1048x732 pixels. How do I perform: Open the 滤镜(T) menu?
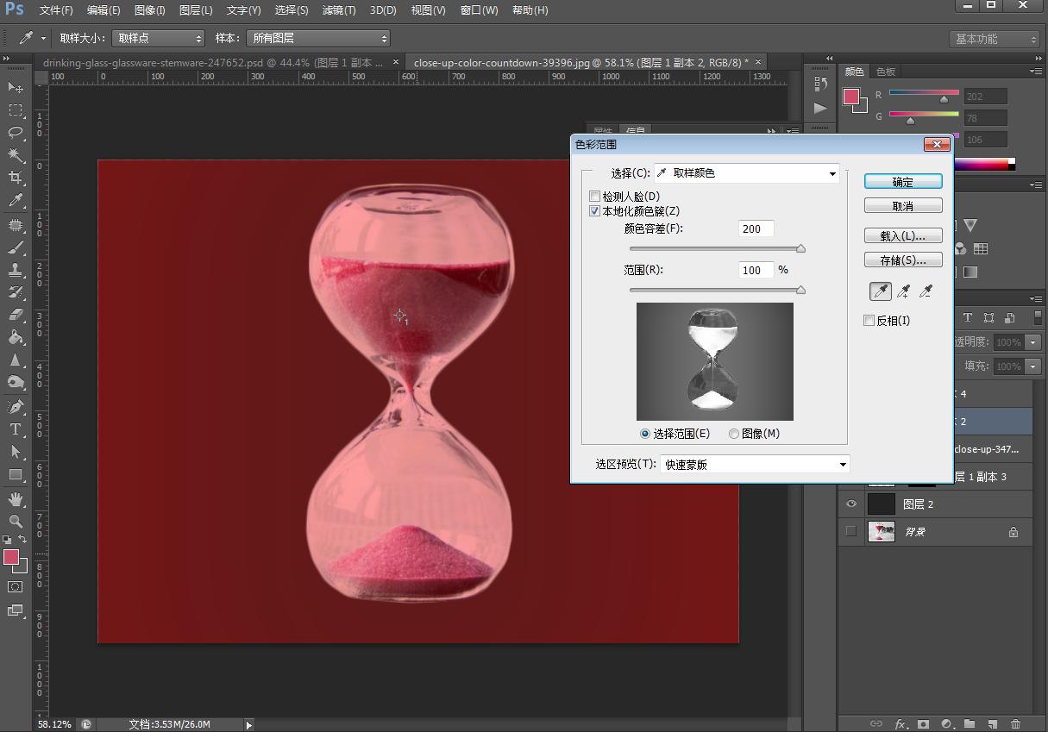tap(338, 10)
